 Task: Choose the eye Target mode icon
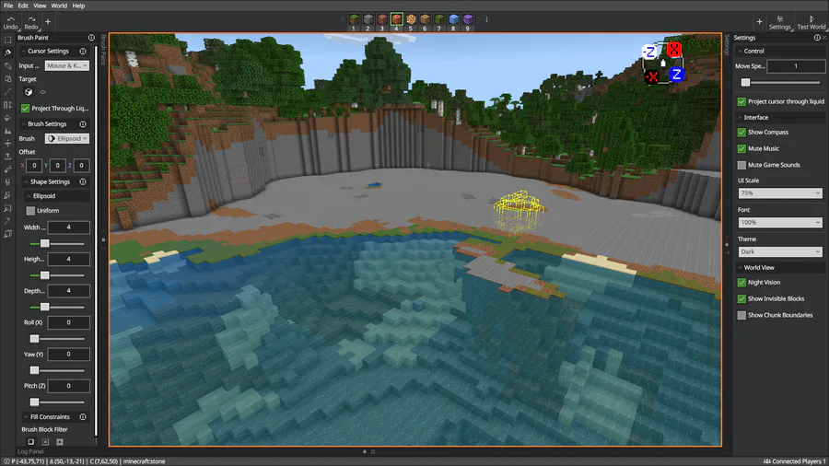click(x=42, y=92)
